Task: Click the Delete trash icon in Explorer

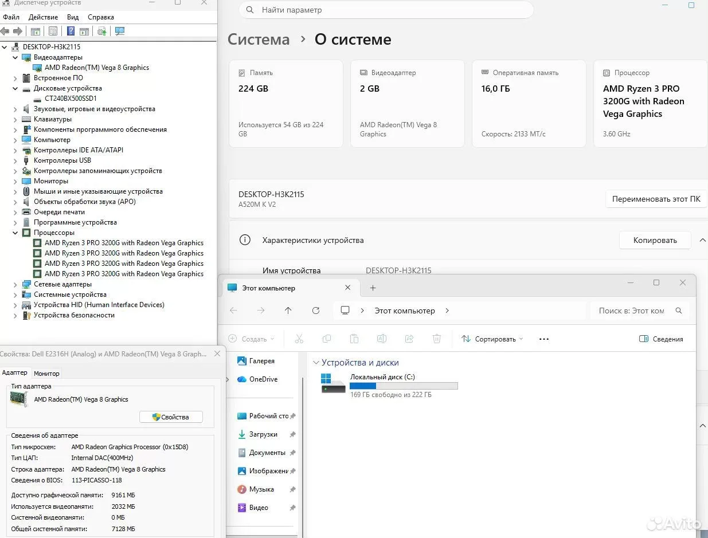Action: tap(437, 339)
